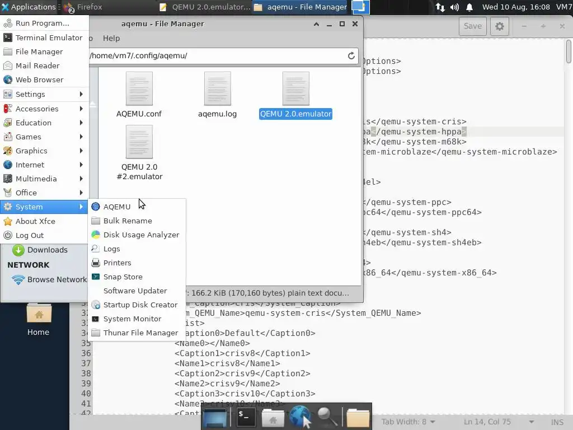Expand the Settings submenu
Screen dimensions: 573x430
(x=44, y=94)
